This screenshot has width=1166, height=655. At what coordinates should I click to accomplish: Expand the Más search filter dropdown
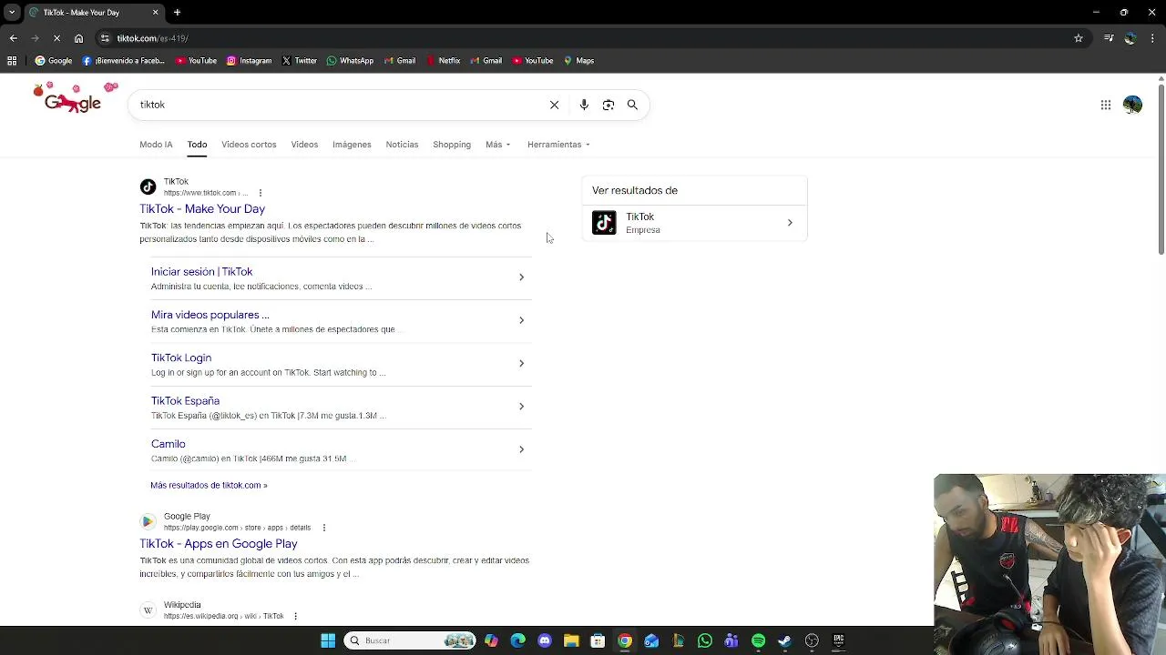(x=497, y=145)
